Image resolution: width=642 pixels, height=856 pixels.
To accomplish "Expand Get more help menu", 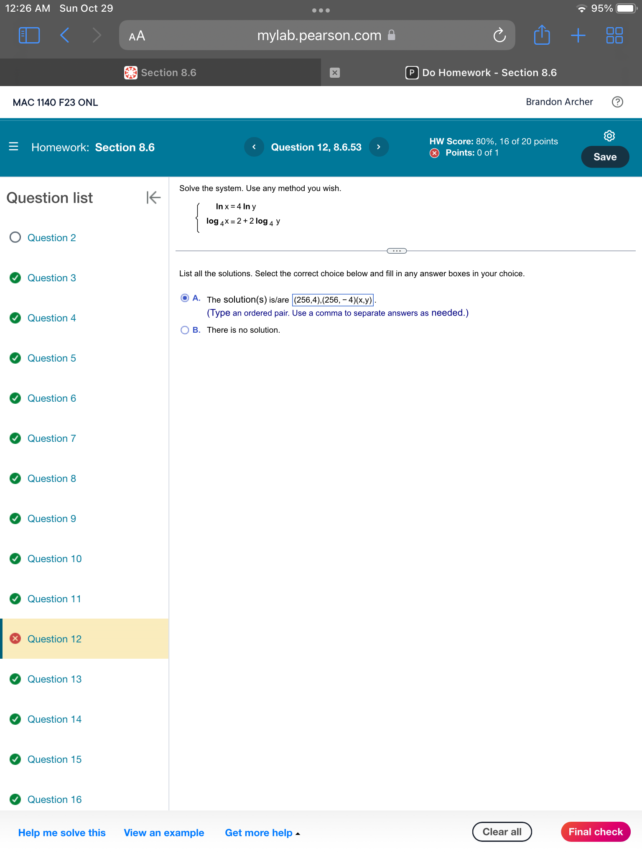I will click(262, 833).
